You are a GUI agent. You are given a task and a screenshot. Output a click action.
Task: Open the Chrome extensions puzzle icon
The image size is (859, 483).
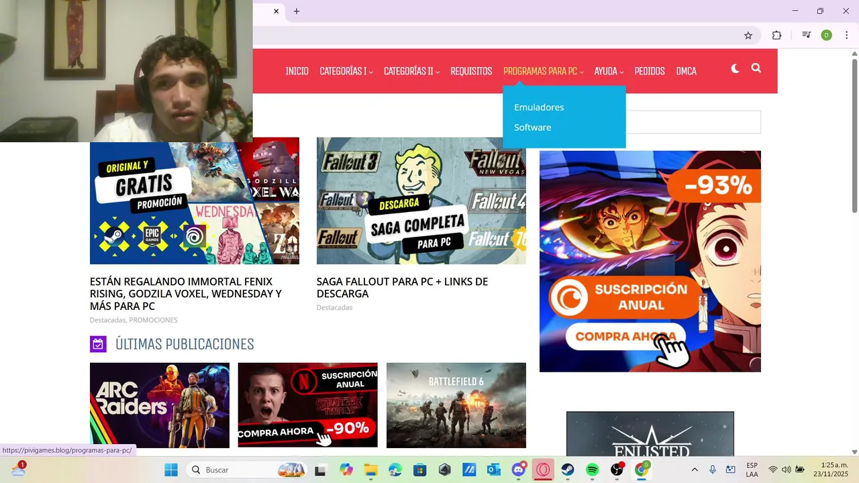point(776,36)
